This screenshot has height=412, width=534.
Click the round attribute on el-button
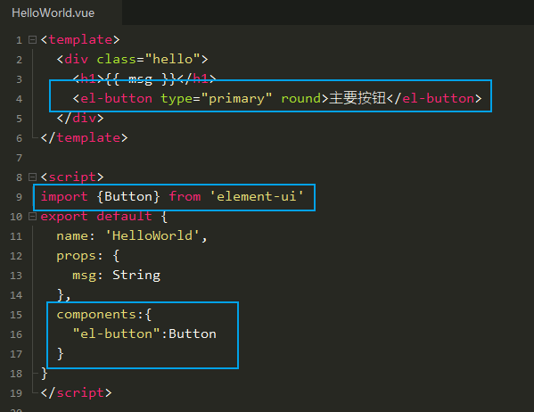point(300,98)
